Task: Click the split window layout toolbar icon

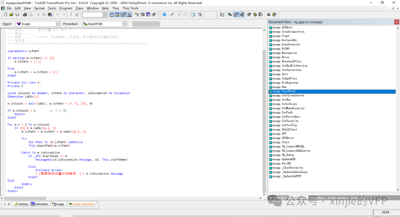Action: [193, 15]
